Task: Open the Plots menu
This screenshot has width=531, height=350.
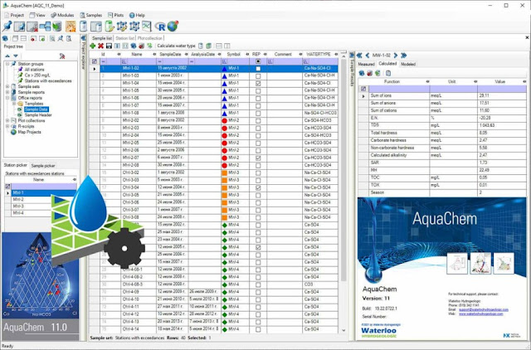Action: (115, 15)
